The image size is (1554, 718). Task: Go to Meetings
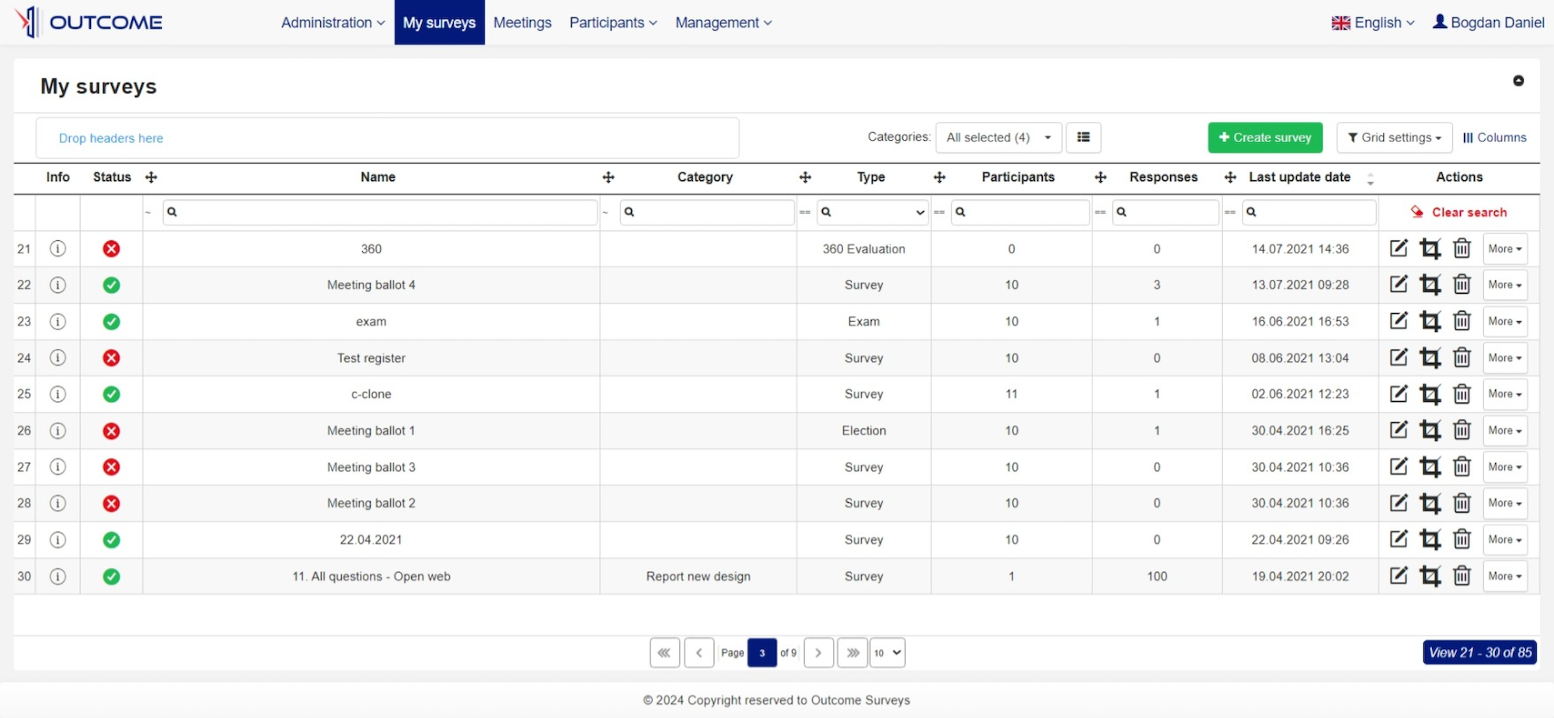pos(522,23)
